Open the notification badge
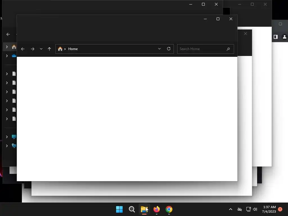 280,209
